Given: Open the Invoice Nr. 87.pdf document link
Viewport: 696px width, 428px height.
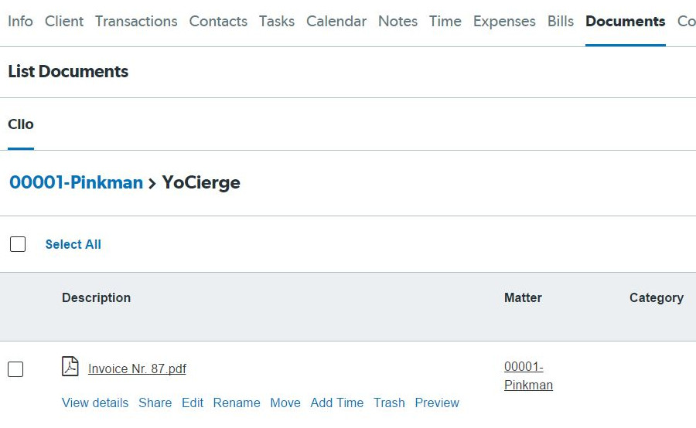Looking at the screenshot, I should point(137,369).
